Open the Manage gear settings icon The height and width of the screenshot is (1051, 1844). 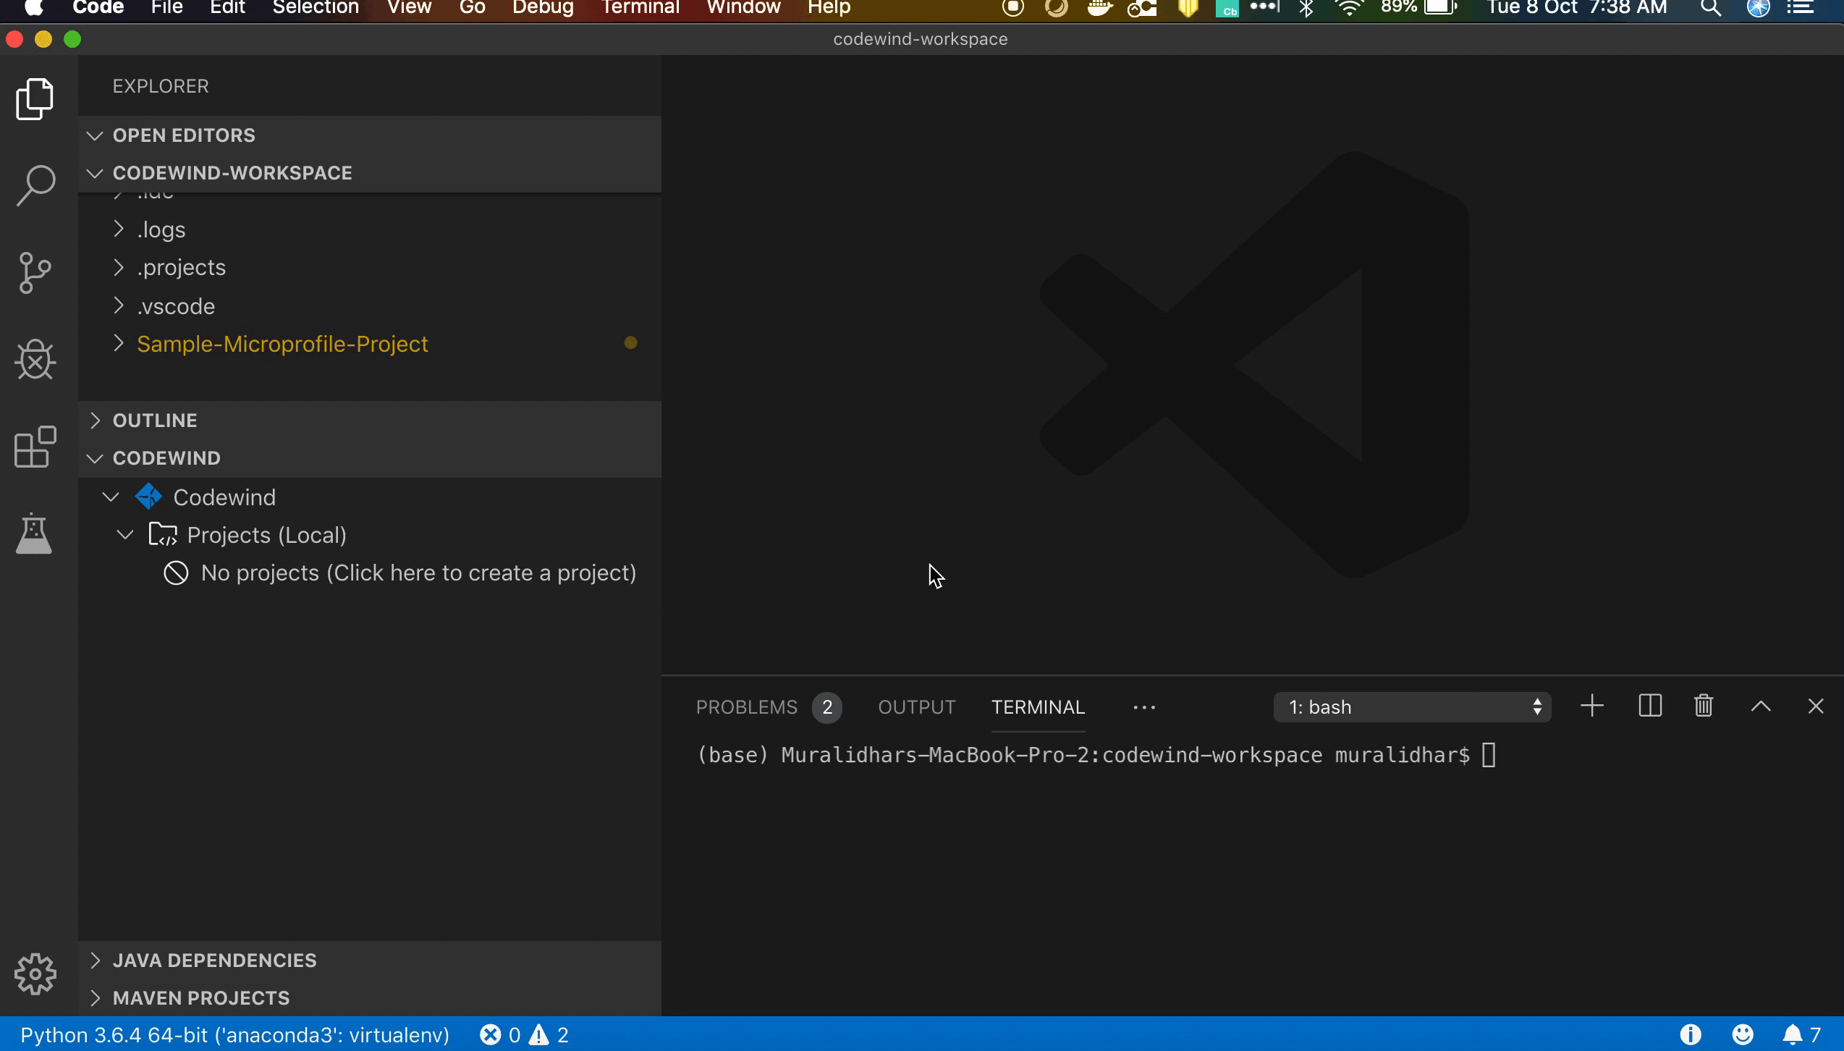coord(34,974)
